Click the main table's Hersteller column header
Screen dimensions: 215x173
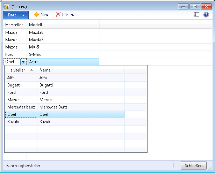(x=15, y=25)
